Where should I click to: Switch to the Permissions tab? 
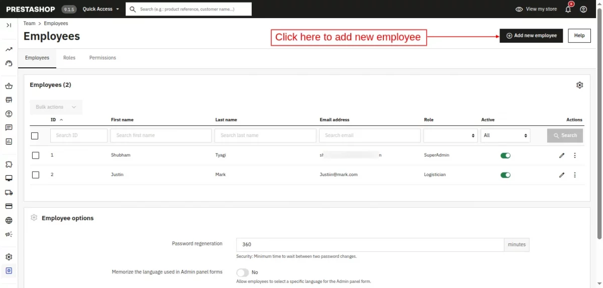click(103, 58)
